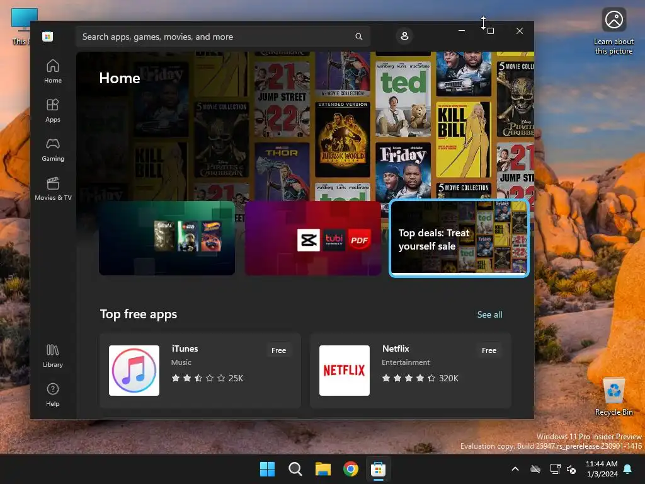Viewport: 645px width, 484px height.
Task: Click the iTunes app title
Action: (185, 349)
